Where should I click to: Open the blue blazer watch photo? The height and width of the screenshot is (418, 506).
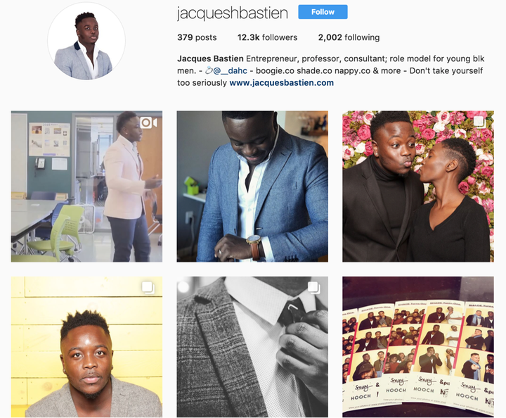(252, 186)
